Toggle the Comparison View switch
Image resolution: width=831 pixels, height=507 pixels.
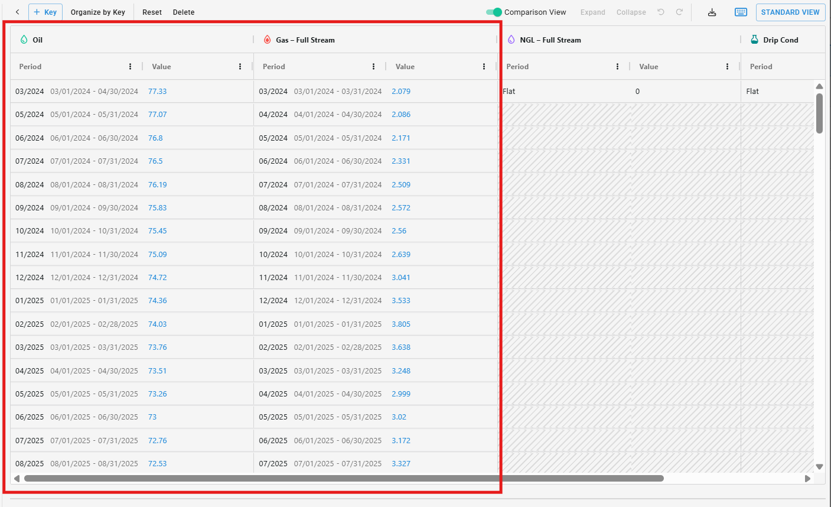click(494, 12)
